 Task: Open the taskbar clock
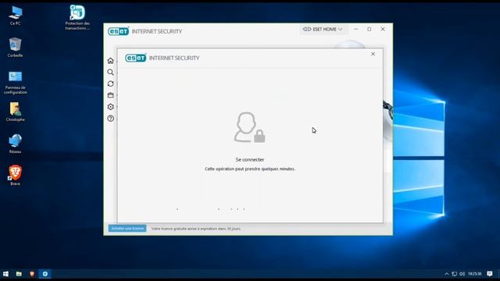coord(474,274)
